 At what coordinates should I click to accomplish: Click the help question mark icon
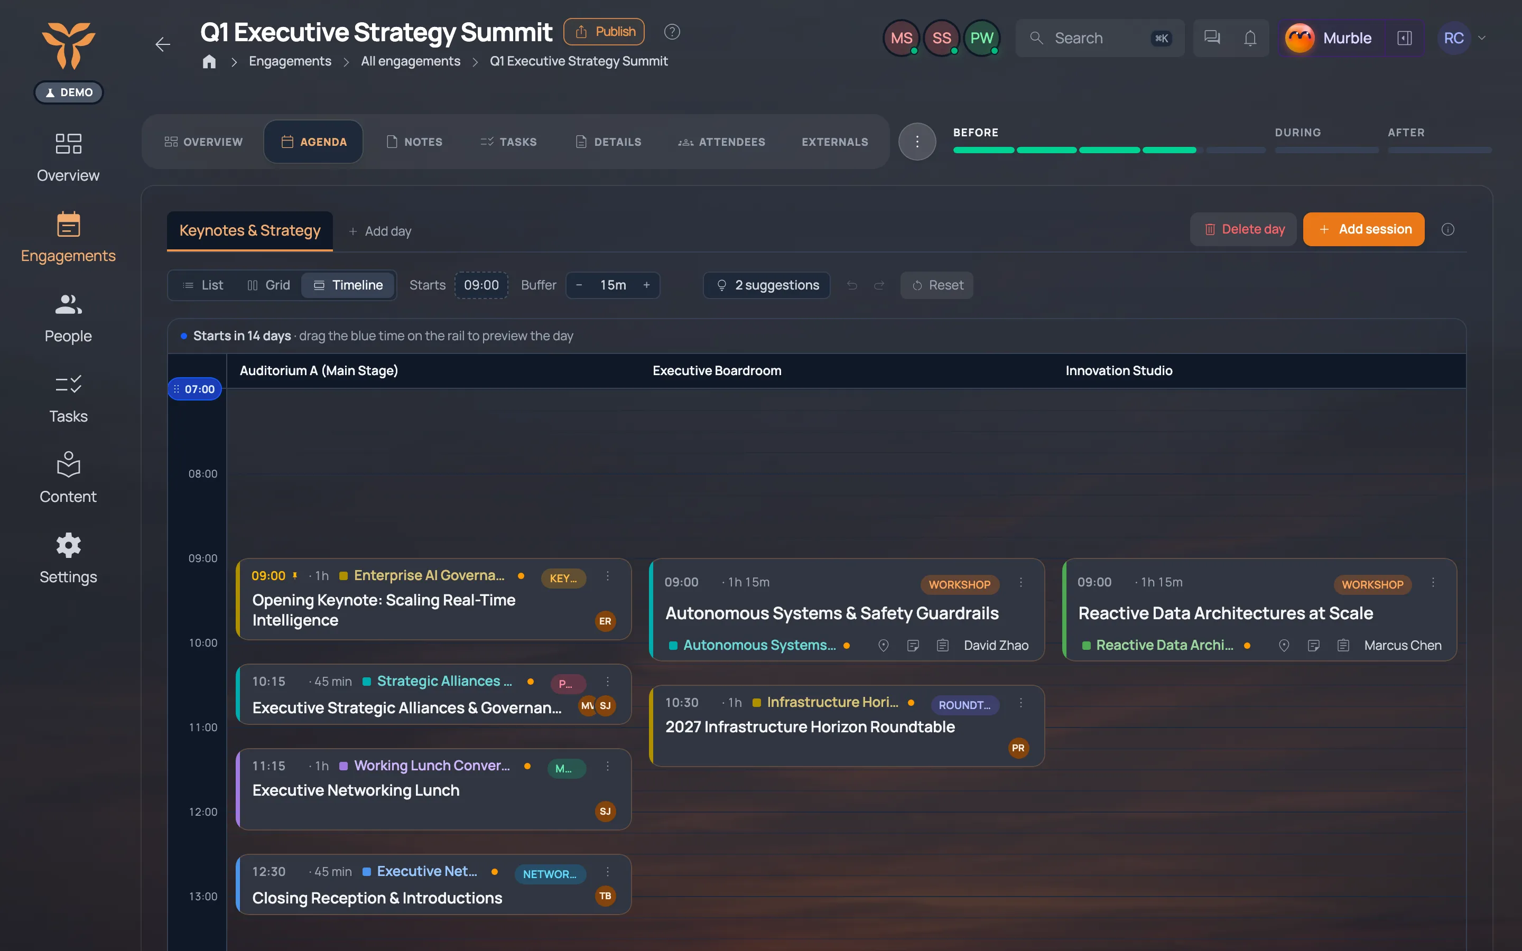pos(672,32)
